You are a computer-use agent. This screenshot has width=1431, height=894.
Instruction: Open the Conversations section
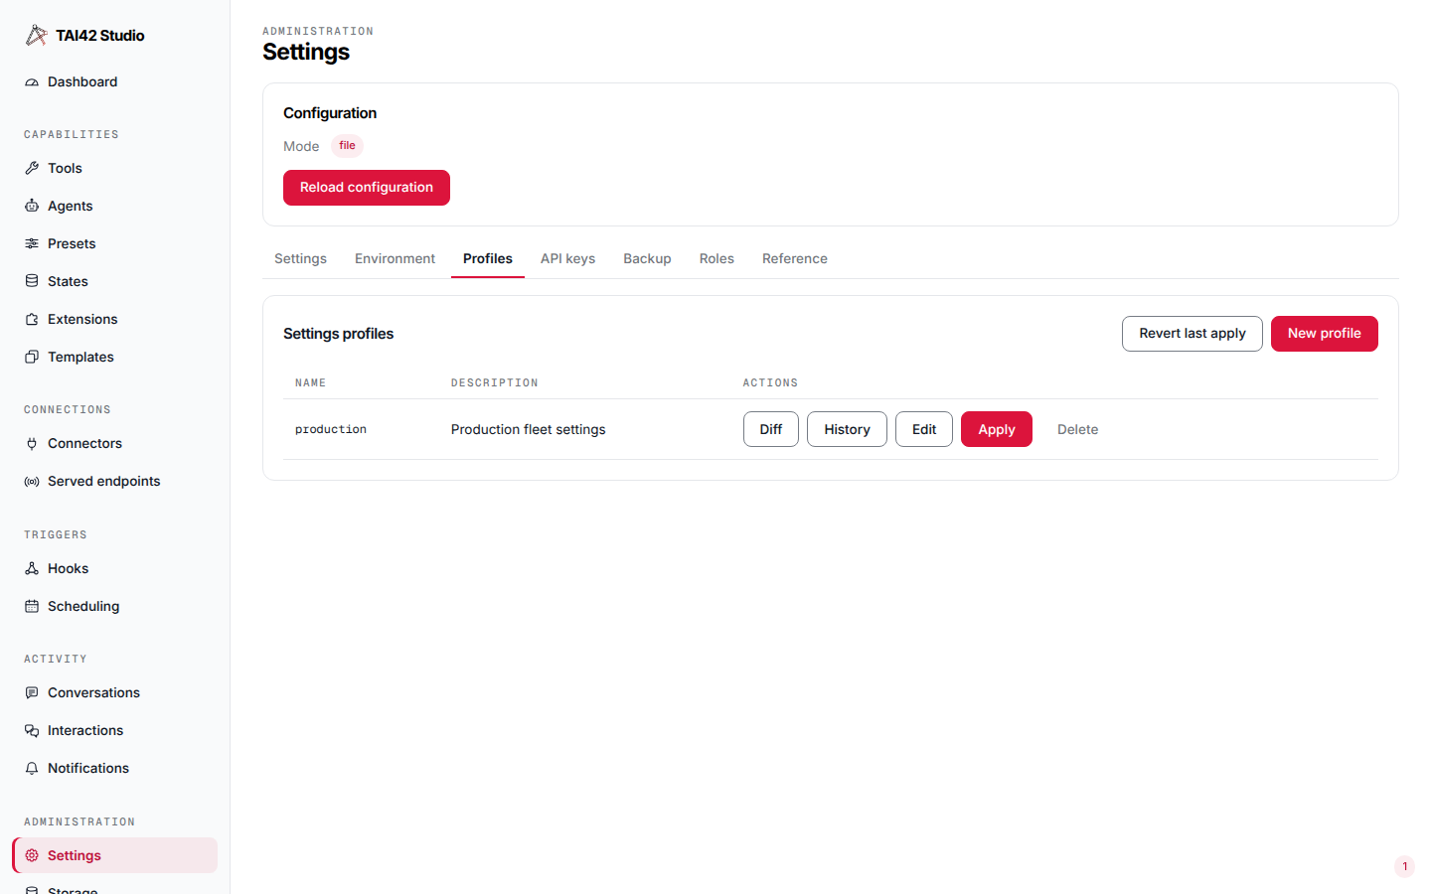point(114,693)
